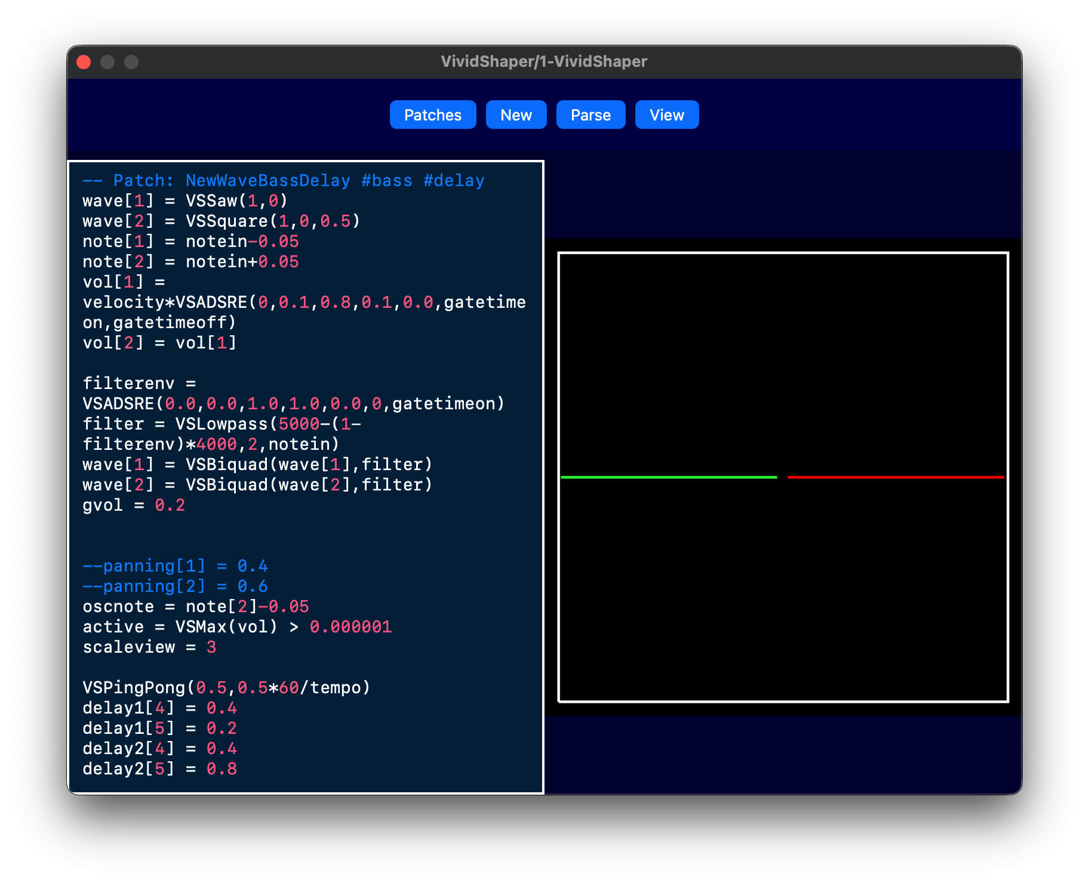1089x883 pixels.
Task: Click the scaleview = 3 line
Action: tap(149, 647)
